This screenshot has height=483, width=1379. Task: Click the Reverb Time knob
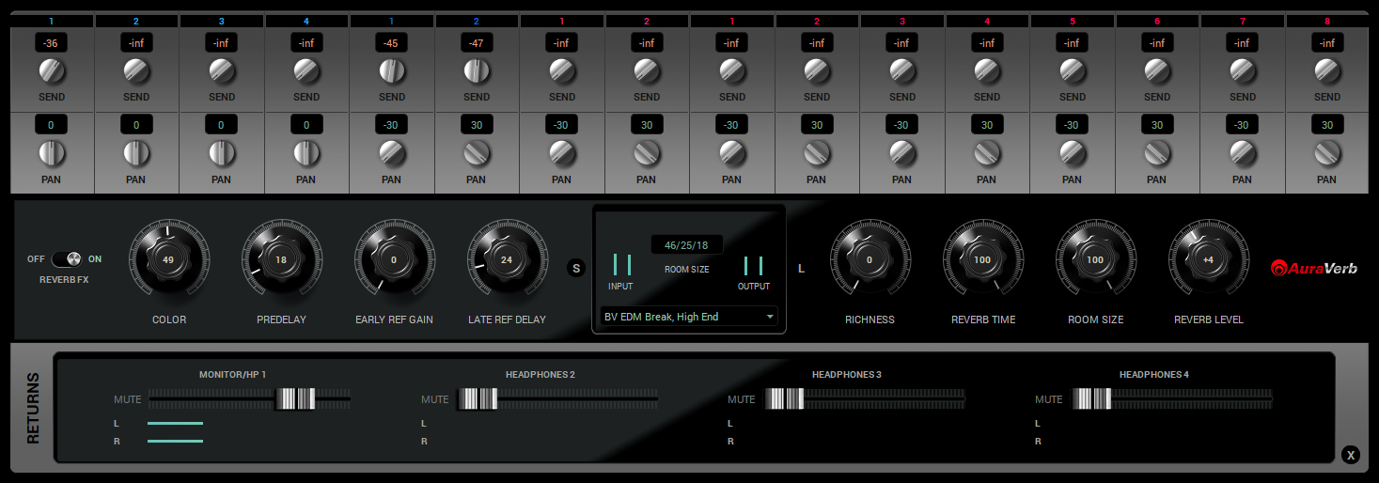(982, 260)
